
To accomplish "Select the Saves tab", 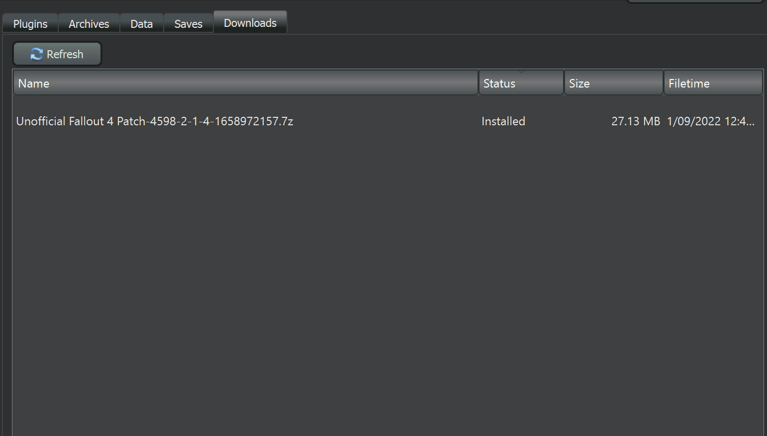I will [x=188, y=24].
